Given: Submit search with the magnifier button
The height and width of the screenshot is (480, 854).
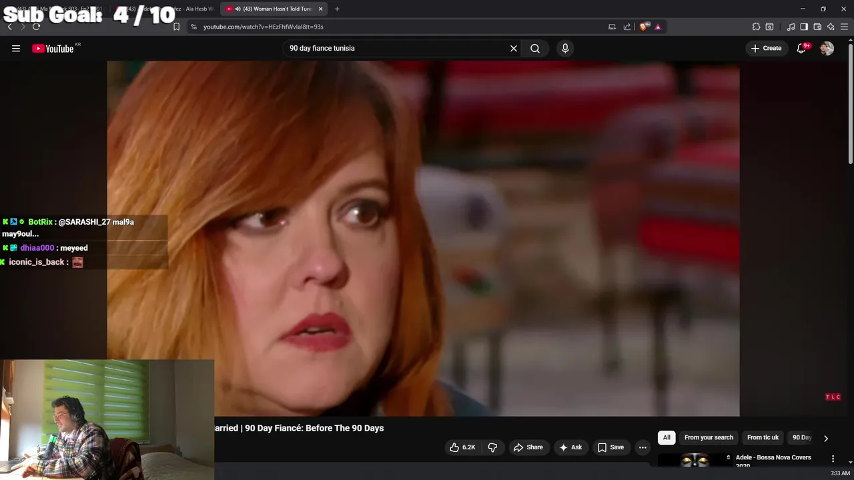Looking at the screenshot, I should coord(535,48).
